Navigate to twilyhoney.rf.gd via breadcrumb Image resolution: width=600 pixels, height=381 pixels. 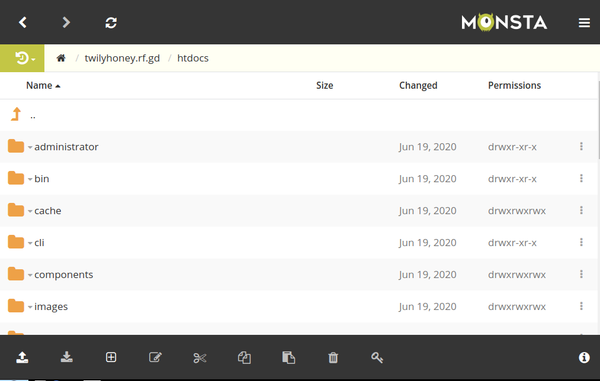(x=122, y=58)
